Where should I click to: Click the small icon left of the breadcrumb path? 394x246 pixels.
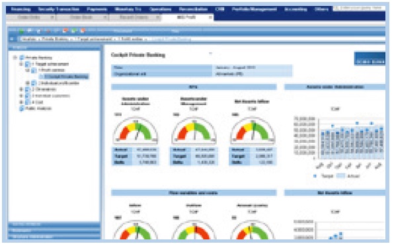pyautogui.click(x=11, y=39)
